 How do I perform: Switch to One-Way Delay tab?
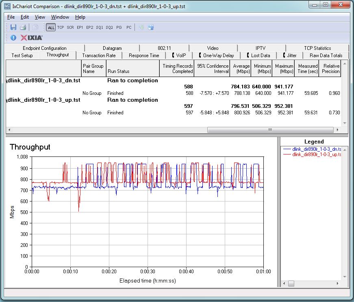217,56
